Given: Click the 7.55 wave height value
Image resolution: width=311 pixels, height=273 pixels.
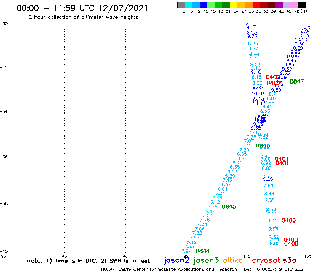Looking at the screenshot, I should [189, 247].
